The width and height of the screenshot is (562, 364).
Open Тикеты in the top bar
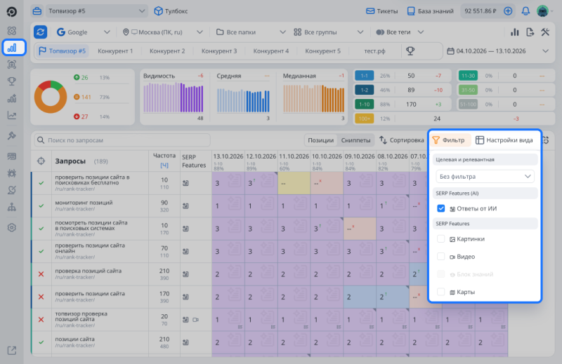click(x=381, y=11)
